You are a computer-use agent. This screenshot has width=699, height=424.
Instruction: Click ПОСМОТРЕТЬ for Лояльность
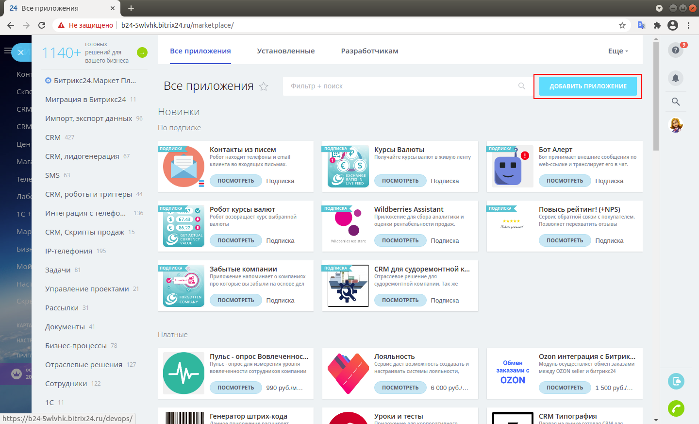coord(400,388)
